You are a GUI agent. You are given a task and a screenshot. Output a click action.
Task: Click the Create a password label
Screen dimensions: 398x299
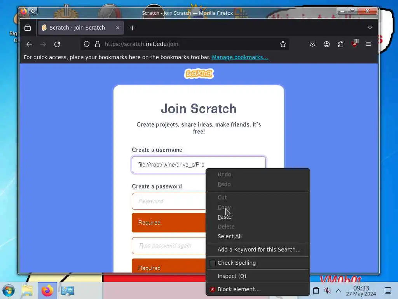click(157, 186)
